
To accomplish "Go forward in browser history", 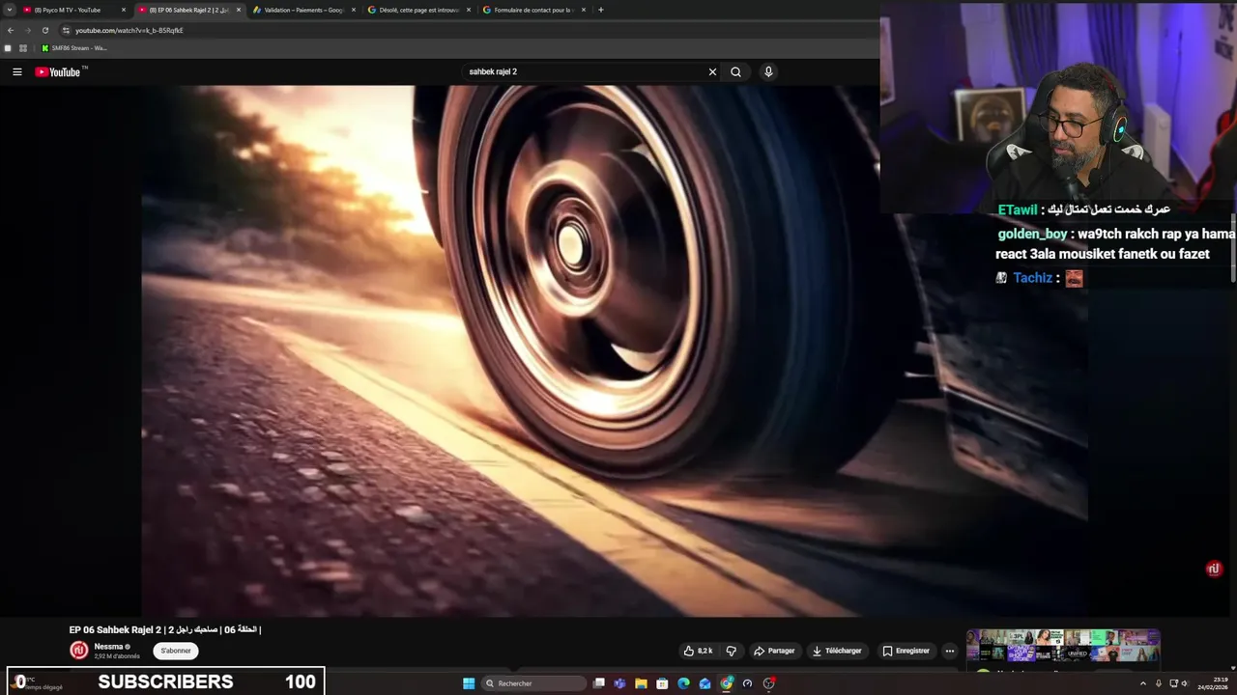I will click(x=27, y=30).
